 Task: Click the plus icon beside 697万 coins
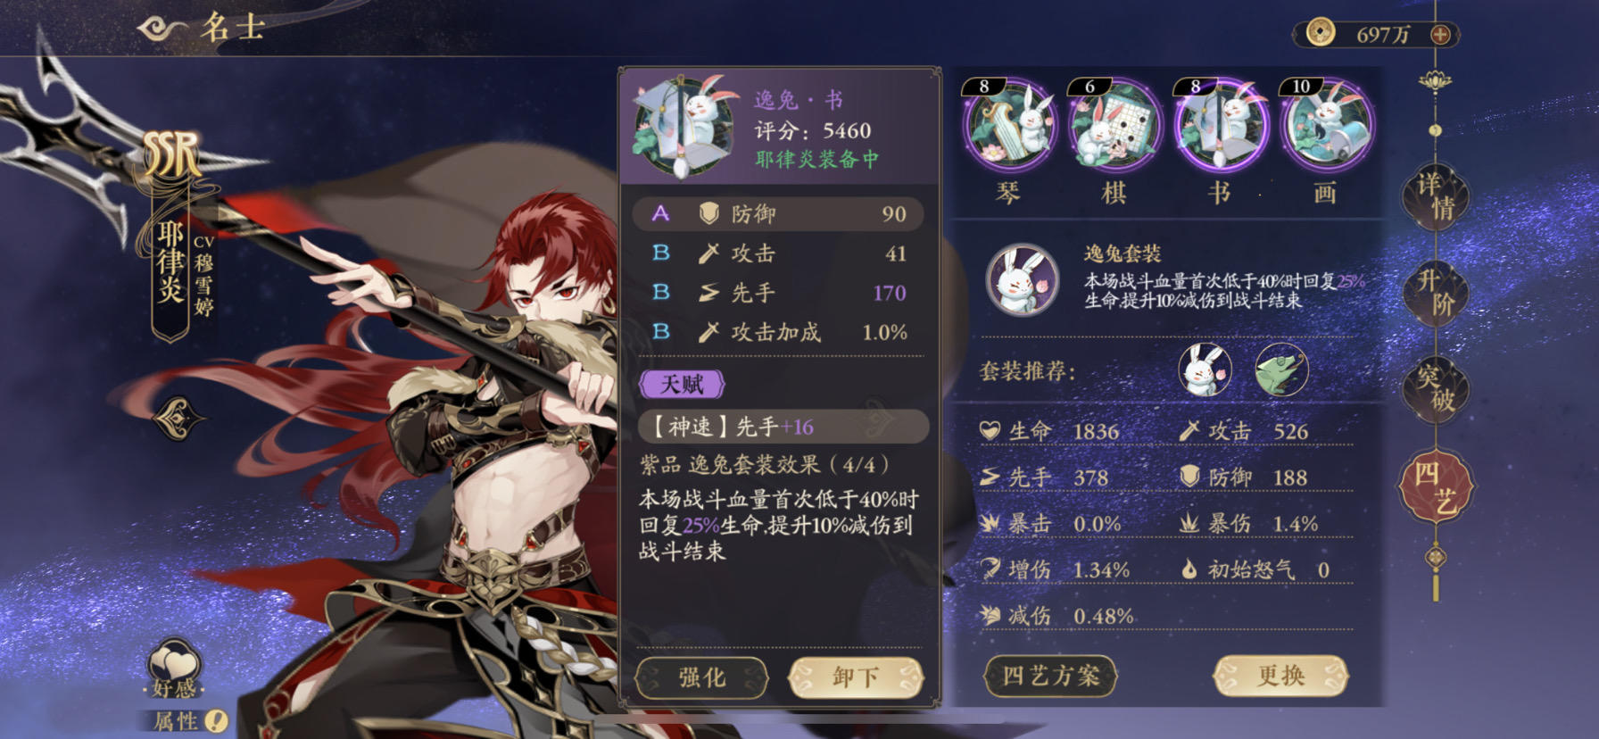click(x=1439, y=35)
